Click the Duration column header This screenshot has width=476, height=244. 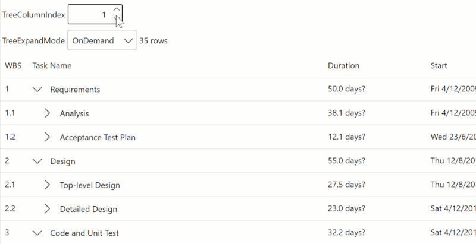pos(343,65)
